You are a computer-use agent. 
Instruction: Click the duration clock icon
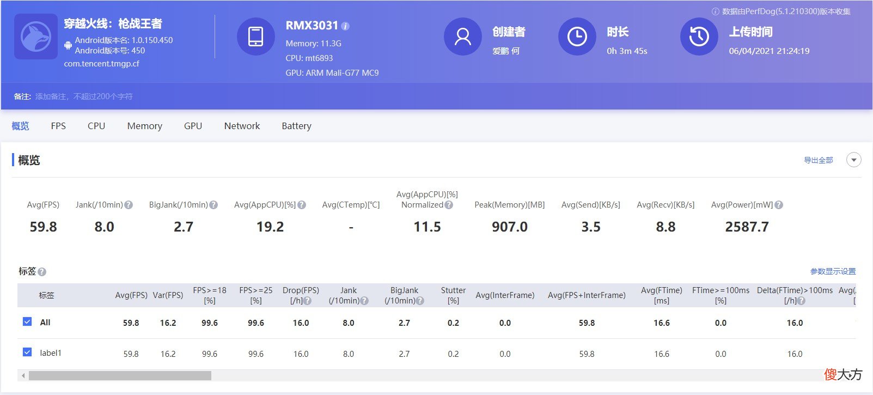[x=577, y=37]
